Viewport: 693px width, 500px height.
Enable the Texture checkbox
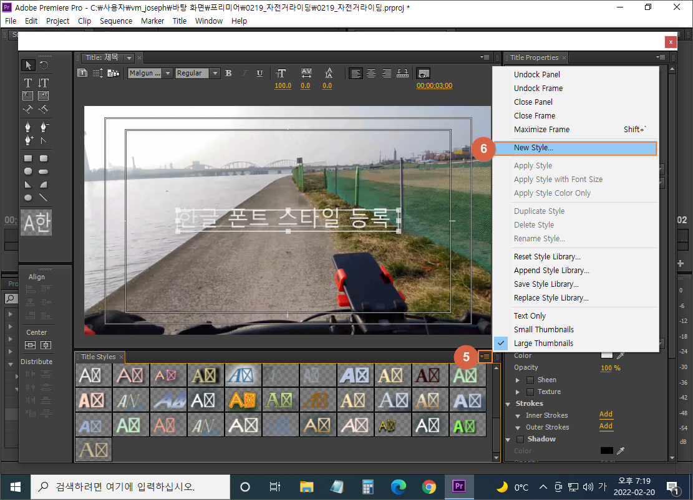[530, 392]
